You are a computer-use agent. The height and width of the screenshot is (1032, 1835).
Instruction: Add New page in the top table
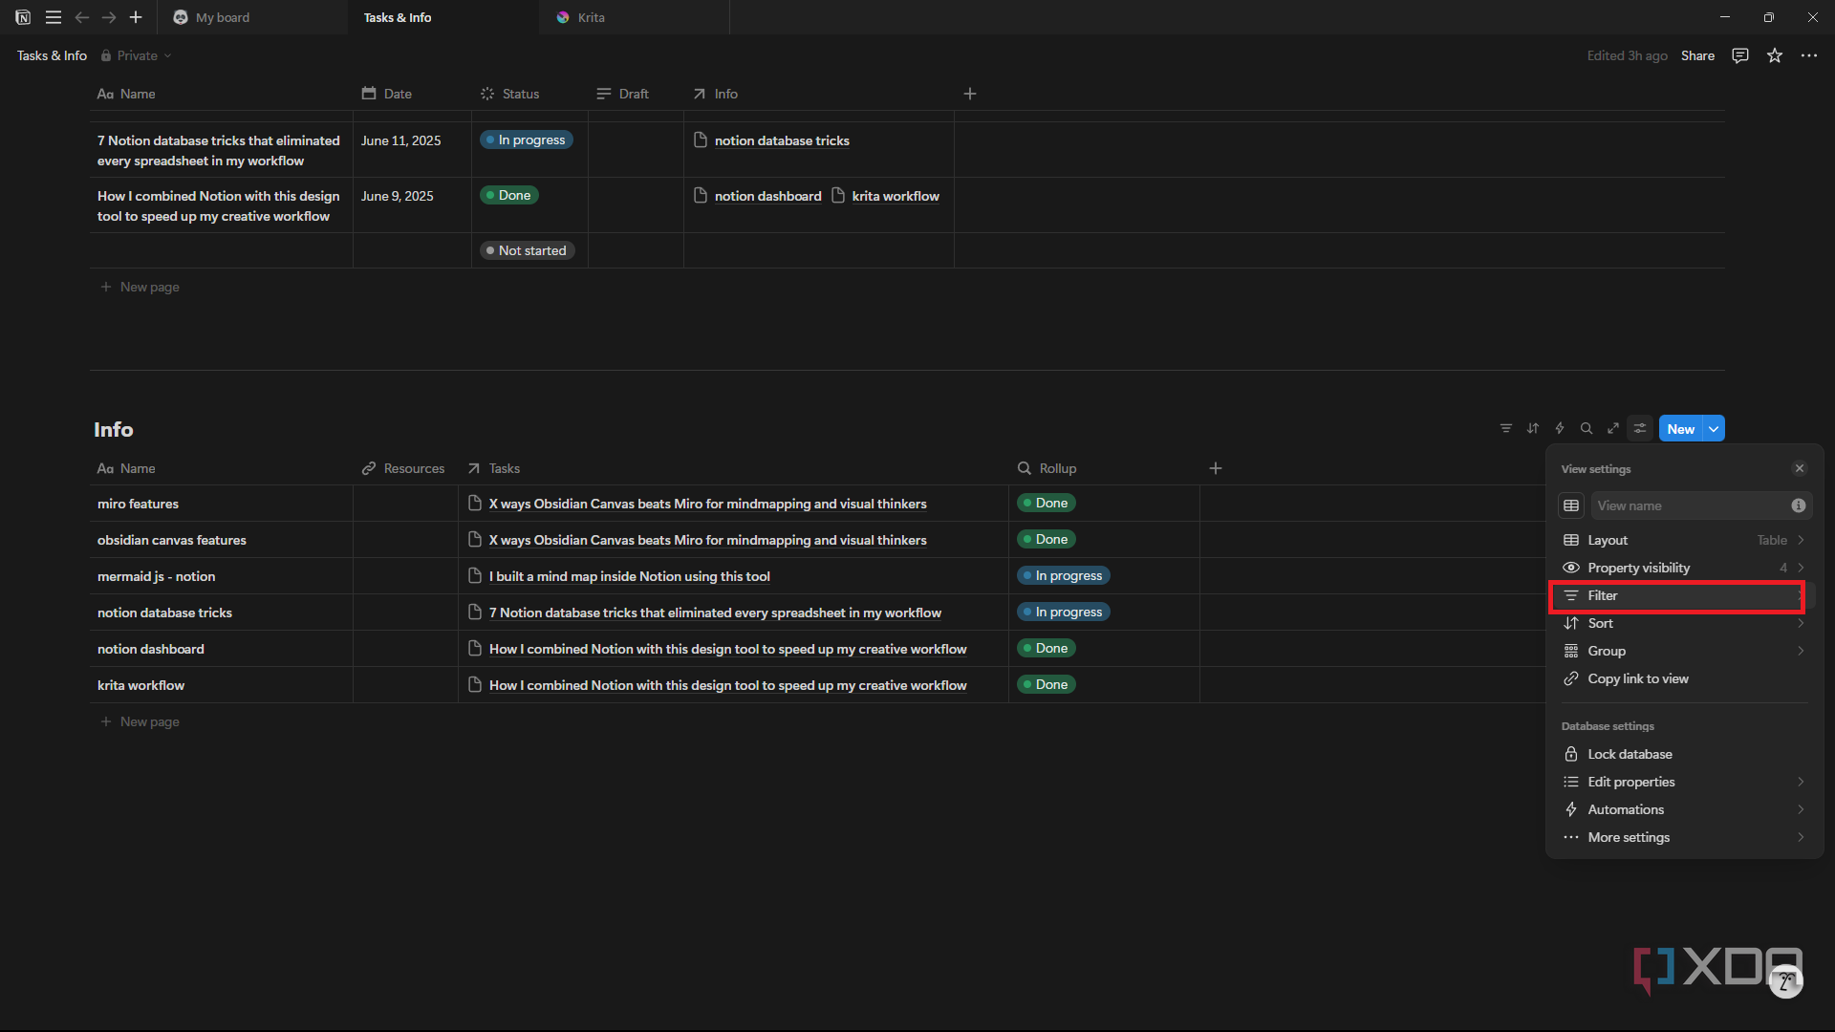pos(140,287)
